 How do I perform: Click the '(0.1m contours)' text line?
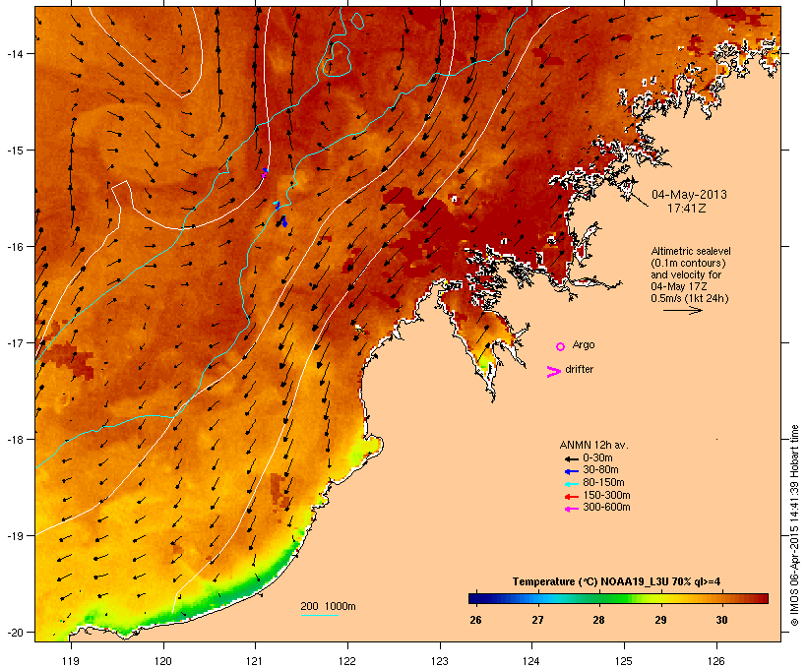pyautogui.click(x=688, y=263)
